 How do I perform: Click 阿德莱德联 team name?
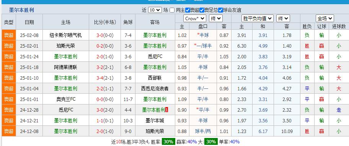66,67
